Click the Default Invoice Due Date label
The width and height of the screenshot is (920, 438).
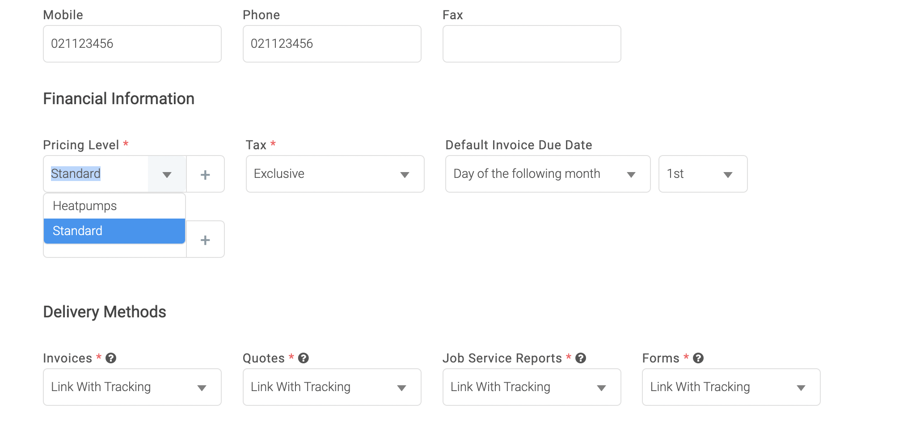tap(519, 145)
